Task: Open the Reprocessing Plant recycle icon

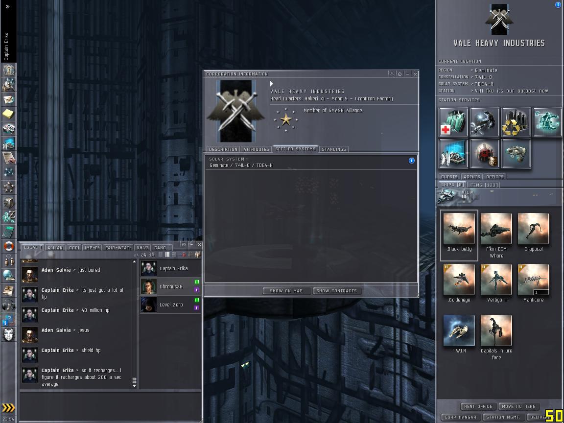Action: point(516,122)
